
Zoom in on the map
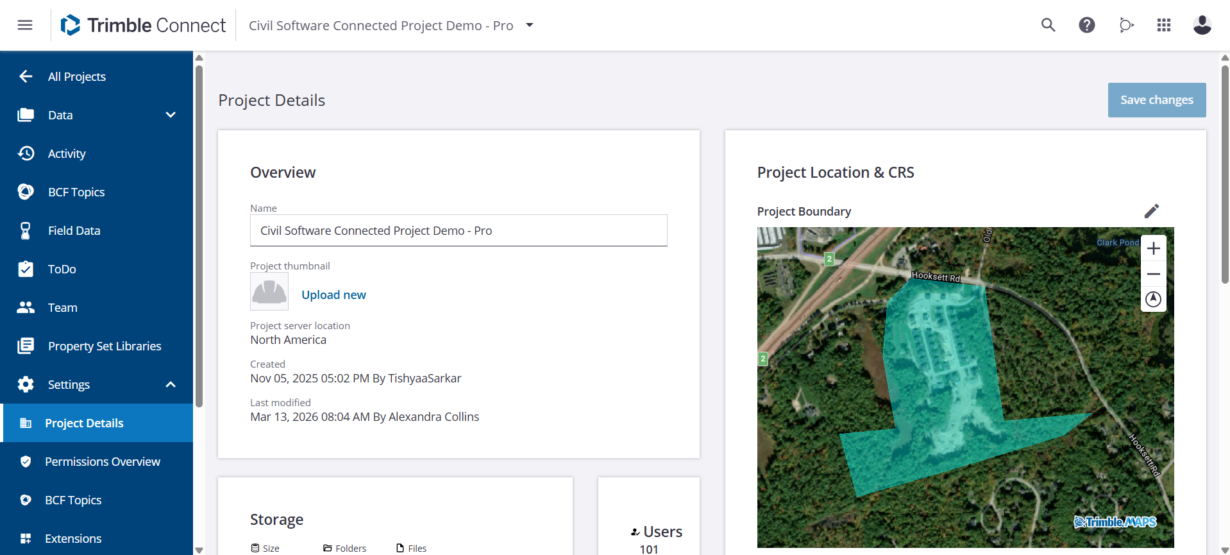click(1153, 248)
